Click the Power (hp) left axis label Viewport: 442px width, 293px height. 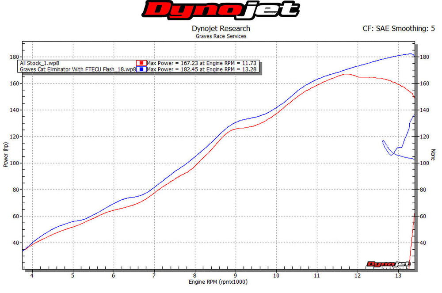[6, 155]
